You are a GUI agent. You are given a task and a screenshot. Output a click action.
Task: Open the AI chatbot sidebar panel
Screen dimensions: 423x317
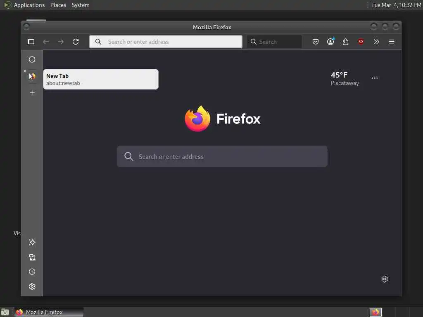32,242
